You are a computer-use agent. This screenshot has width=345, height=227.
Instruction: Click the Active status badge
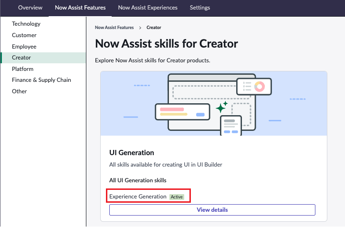tap(177, 197)
